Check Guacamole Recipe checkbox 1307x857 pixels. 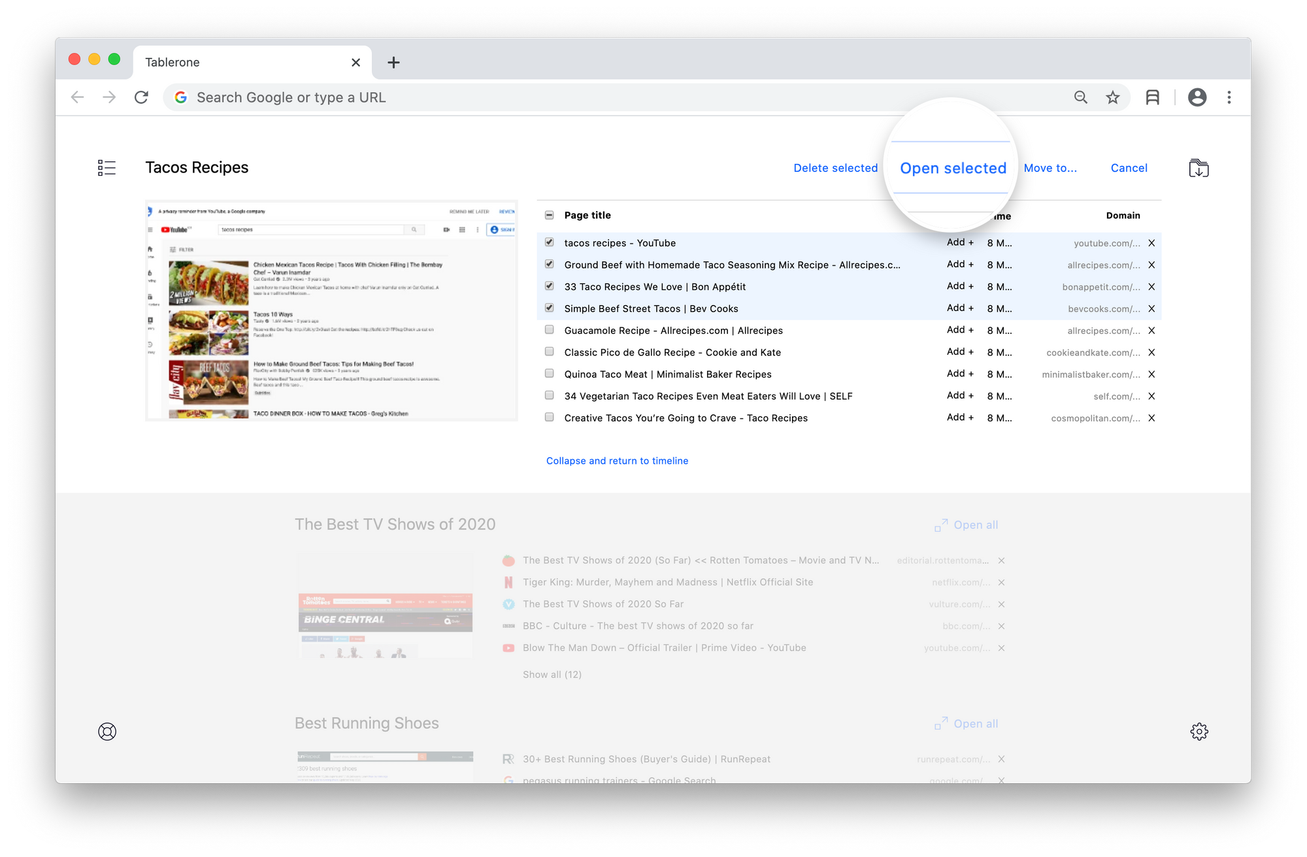tap(550, 330)
